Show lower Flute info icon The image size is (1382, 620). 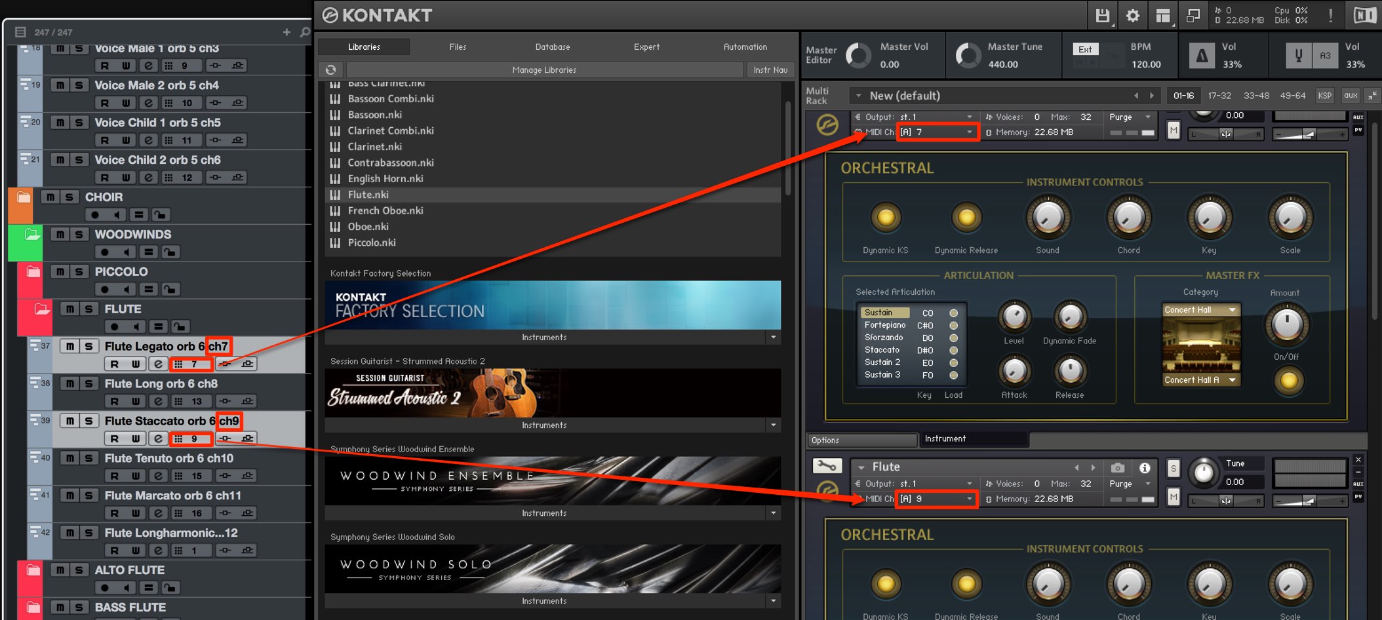click(1145, 467)
